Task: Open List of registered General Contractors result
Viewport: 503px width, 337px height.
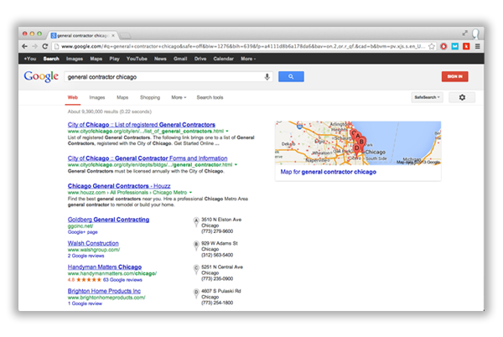Action: click(x=142, y=125)
